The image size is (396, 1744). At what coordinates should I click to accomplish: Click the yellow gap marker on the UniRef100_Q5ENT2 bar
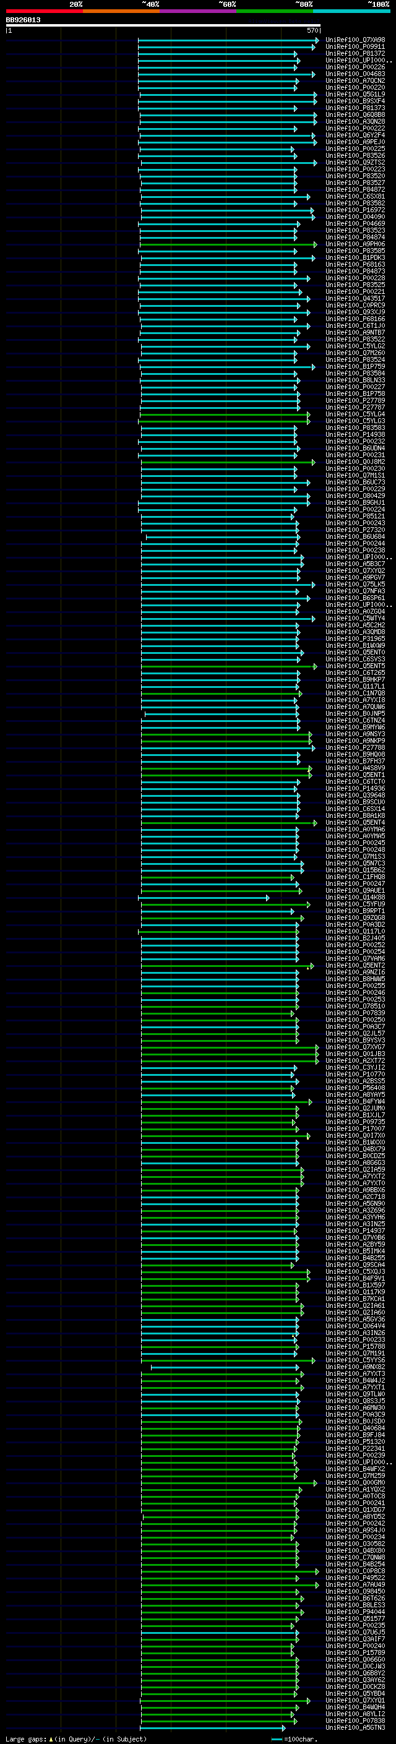tap(308, 968)
